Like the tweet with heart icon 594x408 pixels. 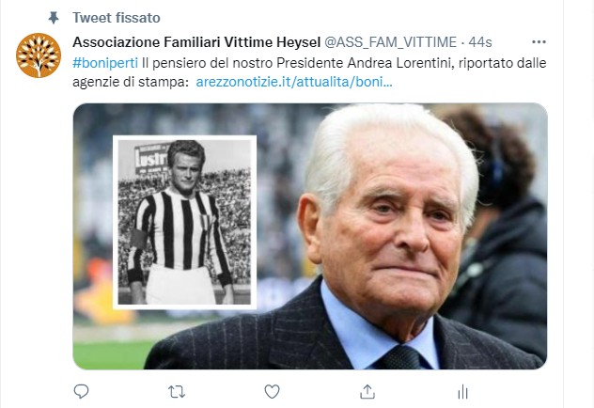[x=272, y=392]
